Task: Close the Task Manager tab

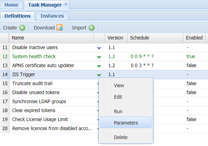Action: point(66,4)
